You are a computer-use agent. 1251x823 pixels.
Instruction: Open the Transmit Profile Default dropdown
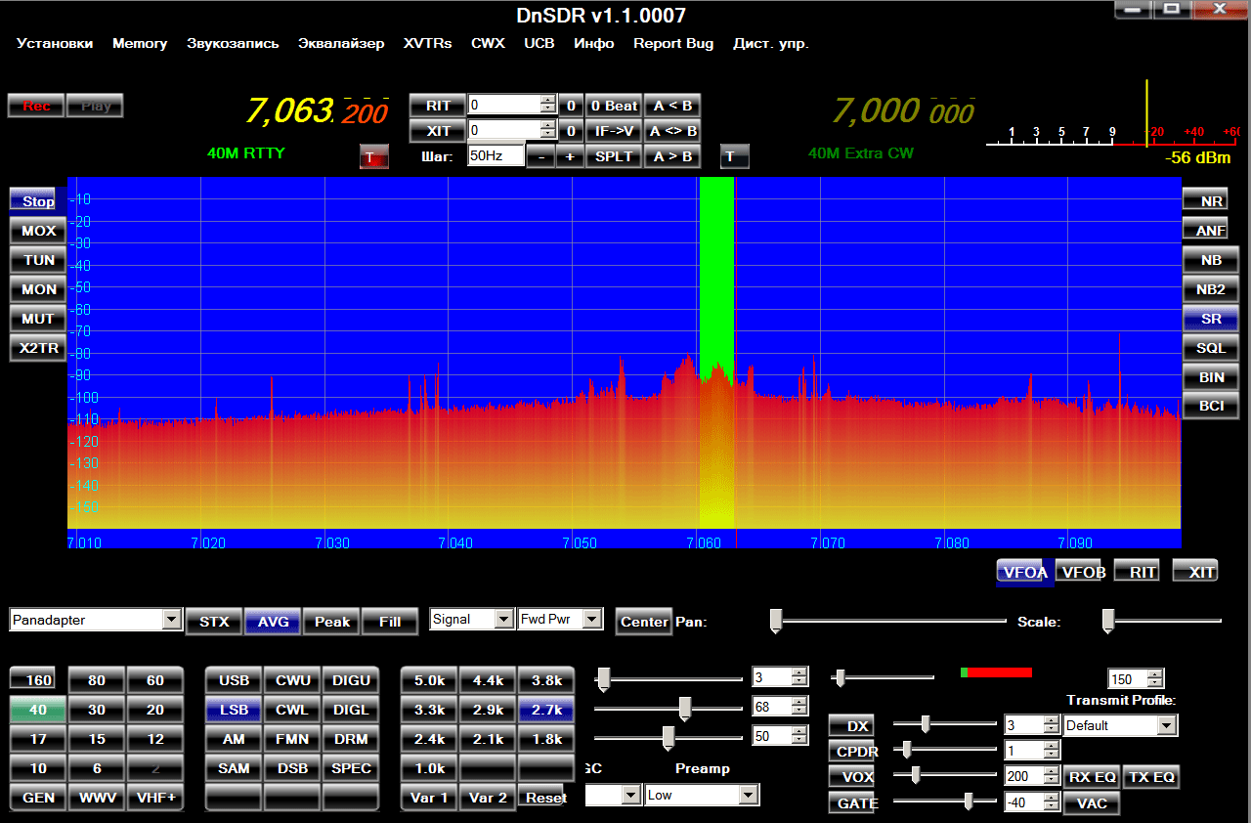click(x=1166, y=726)
